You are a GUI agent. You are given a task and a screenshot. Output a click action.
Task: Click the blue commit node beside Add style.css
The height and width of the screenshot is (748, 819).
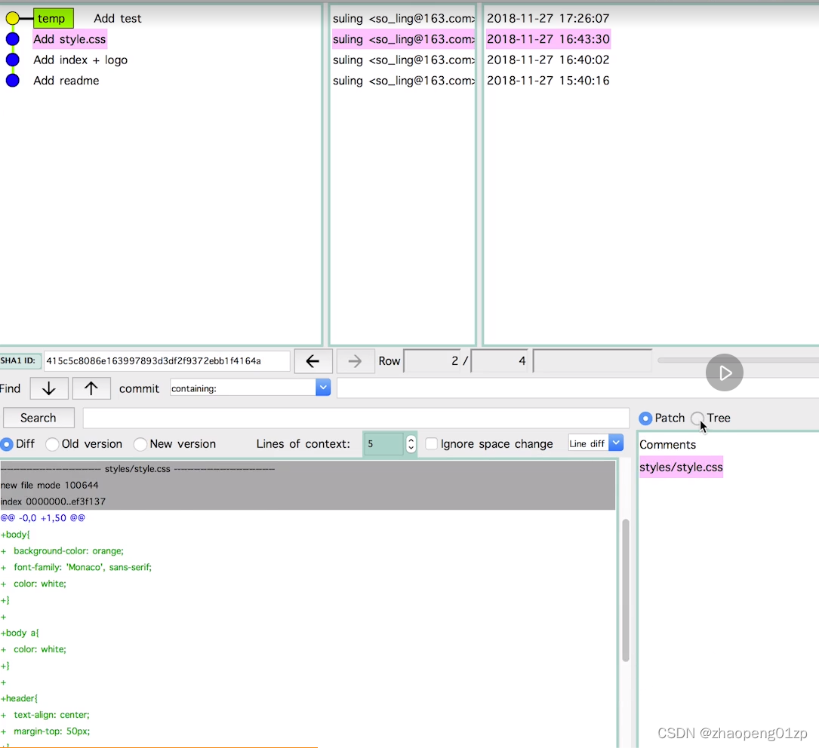(13, 39)
